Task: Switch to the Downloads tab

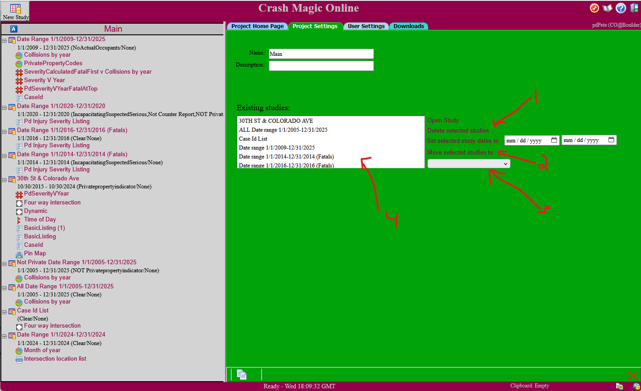Action: [408, 26]
